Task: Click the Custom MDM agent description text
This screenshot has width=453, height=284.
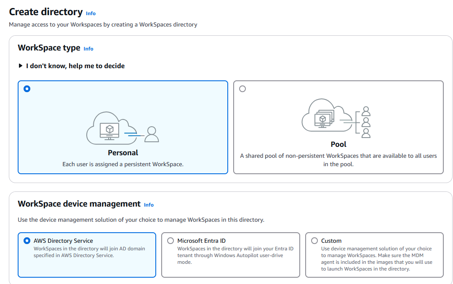Action: click(x=376, y=259)
